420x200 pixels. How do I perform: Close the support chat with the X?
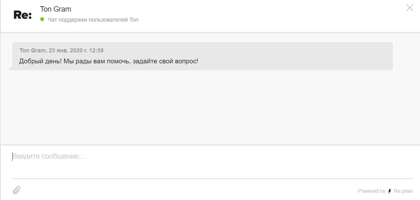click(x=410, y=8)
